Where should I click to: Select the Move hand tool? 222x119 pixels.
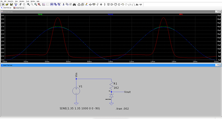tap(116, 5)
